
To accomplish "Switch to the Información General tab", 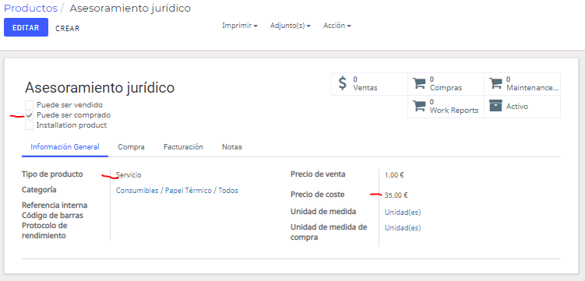I will click(x=65, y=147).
